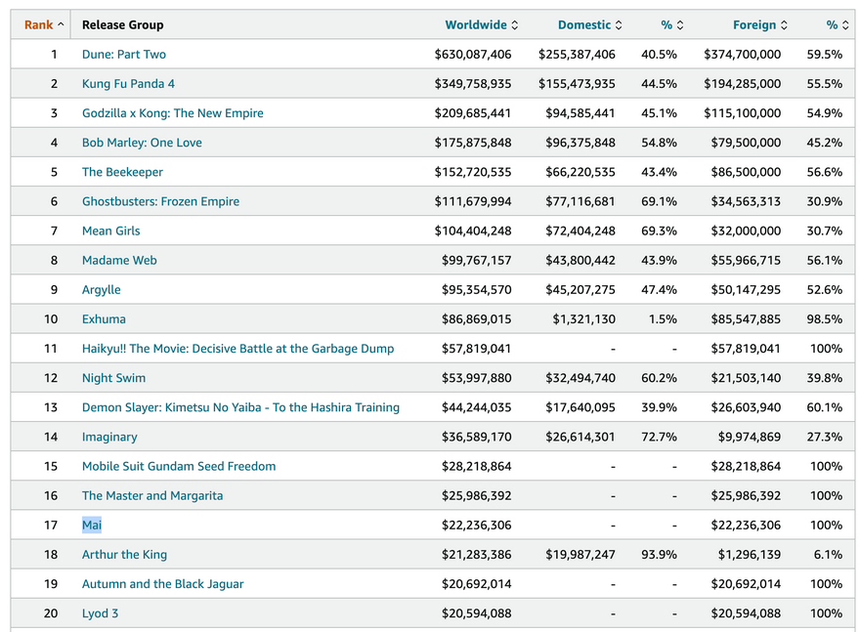Click Kung Fu Panda 4's worldwide $349,758,935
Screen dimensions: 860x632
[473, 84]
